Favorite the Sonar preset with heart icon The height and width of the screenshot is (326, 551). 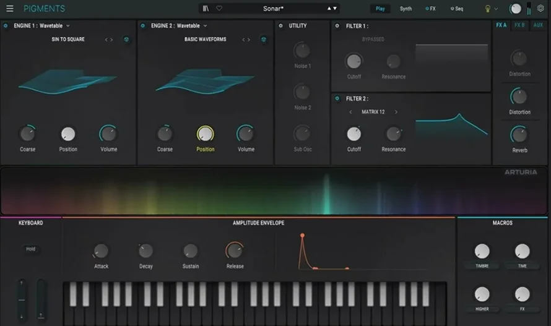click(219, 9)
